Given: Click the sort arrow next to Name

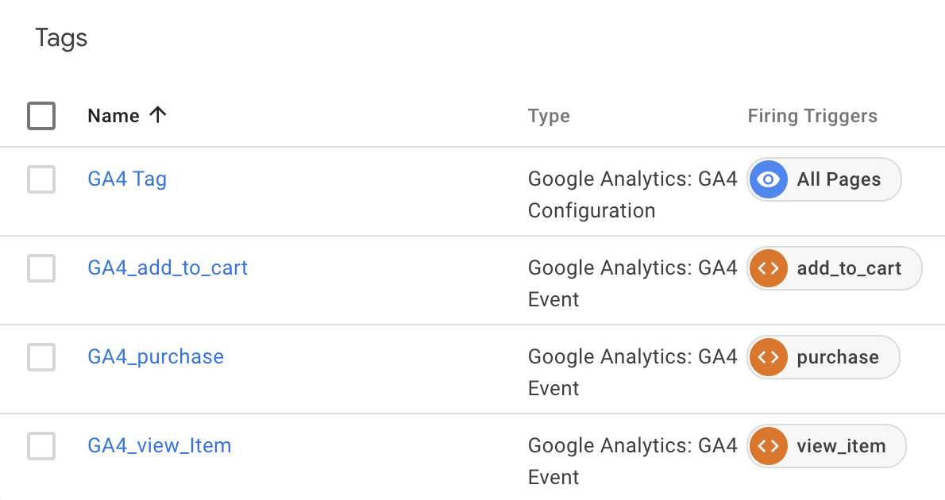Looking at the screenshot, I should click(x=158, y=114).
